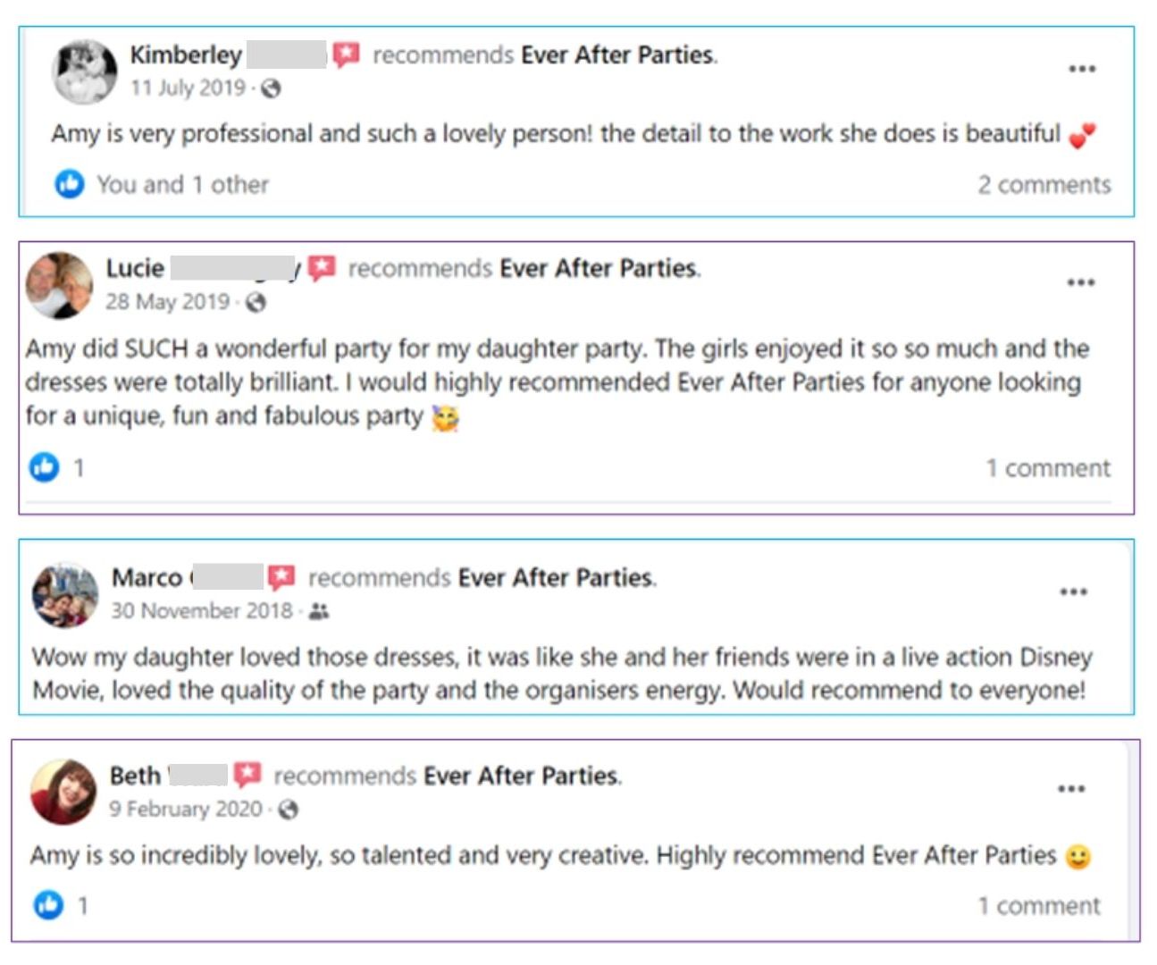
Task: Show who liked: You and 1 other
Action: pyautogui.click(x=182, y=184)
